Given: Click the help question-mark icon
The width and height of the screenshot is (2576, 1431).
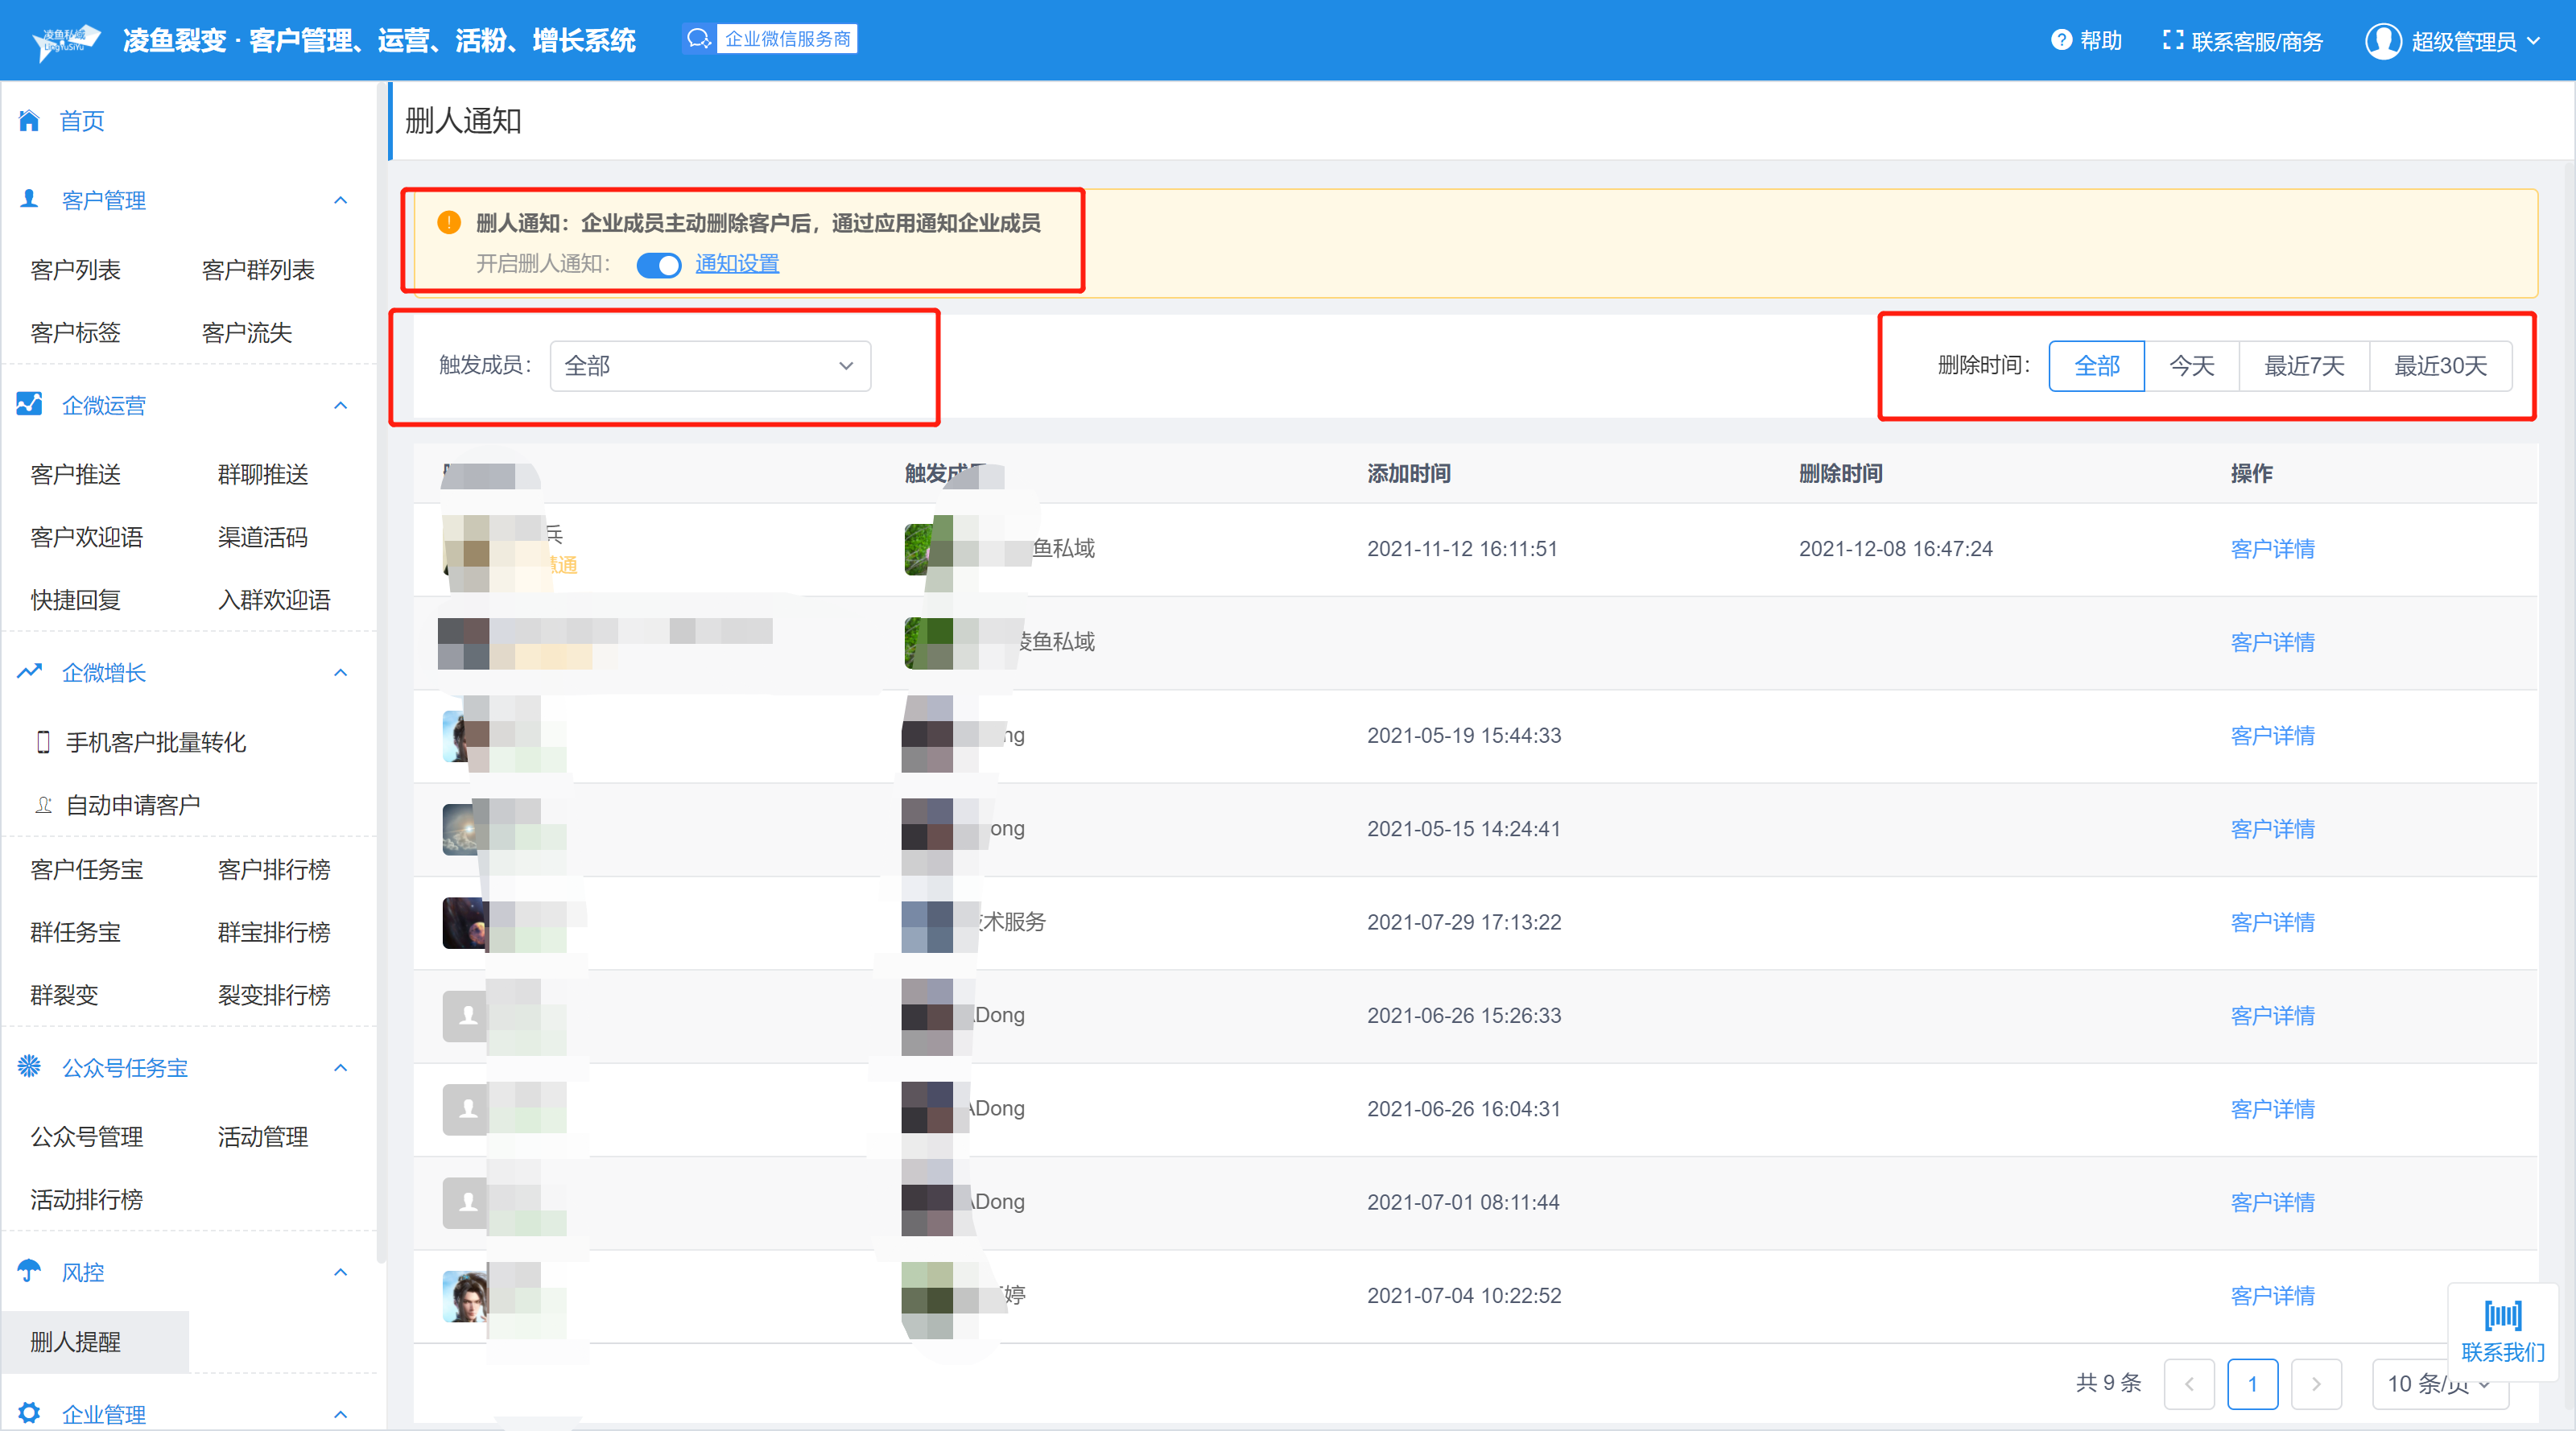Looking at the screenshot, I should pyautogui.click(x=2061, y=40).
